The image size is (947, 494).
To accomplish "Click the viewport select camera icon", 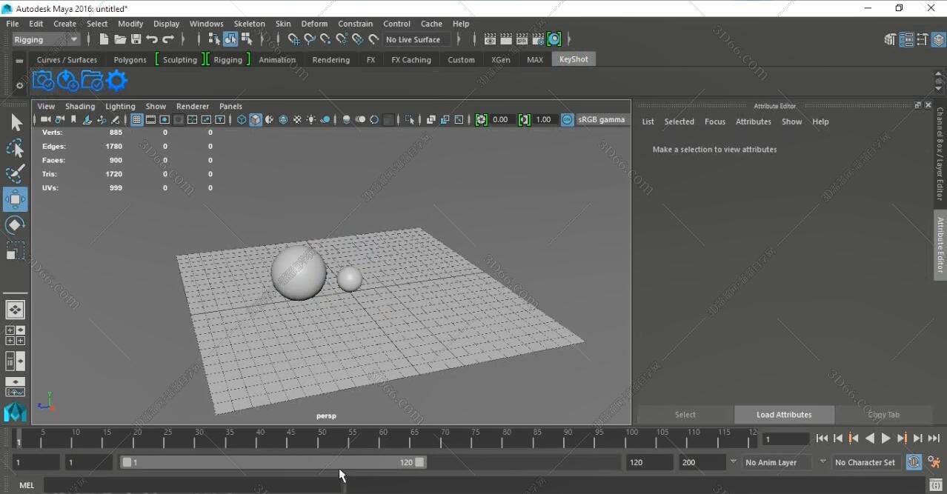I will [45, 119].
